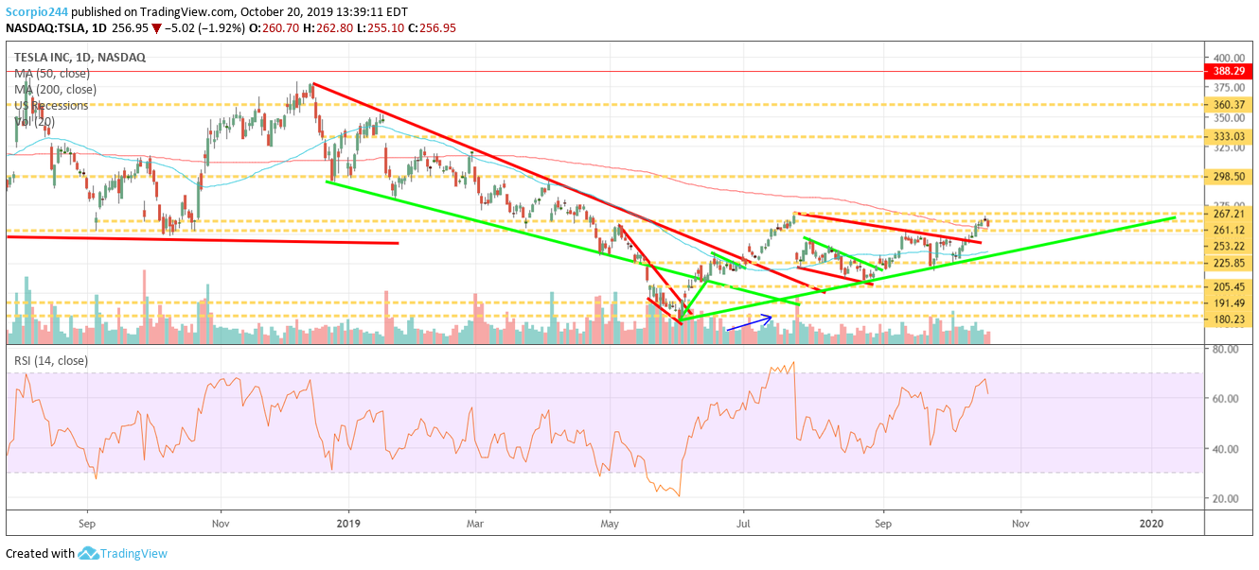This screenshot has width=1259, height=570.
Task: Click the 267.21 price level label
Action: point(1231,215)
